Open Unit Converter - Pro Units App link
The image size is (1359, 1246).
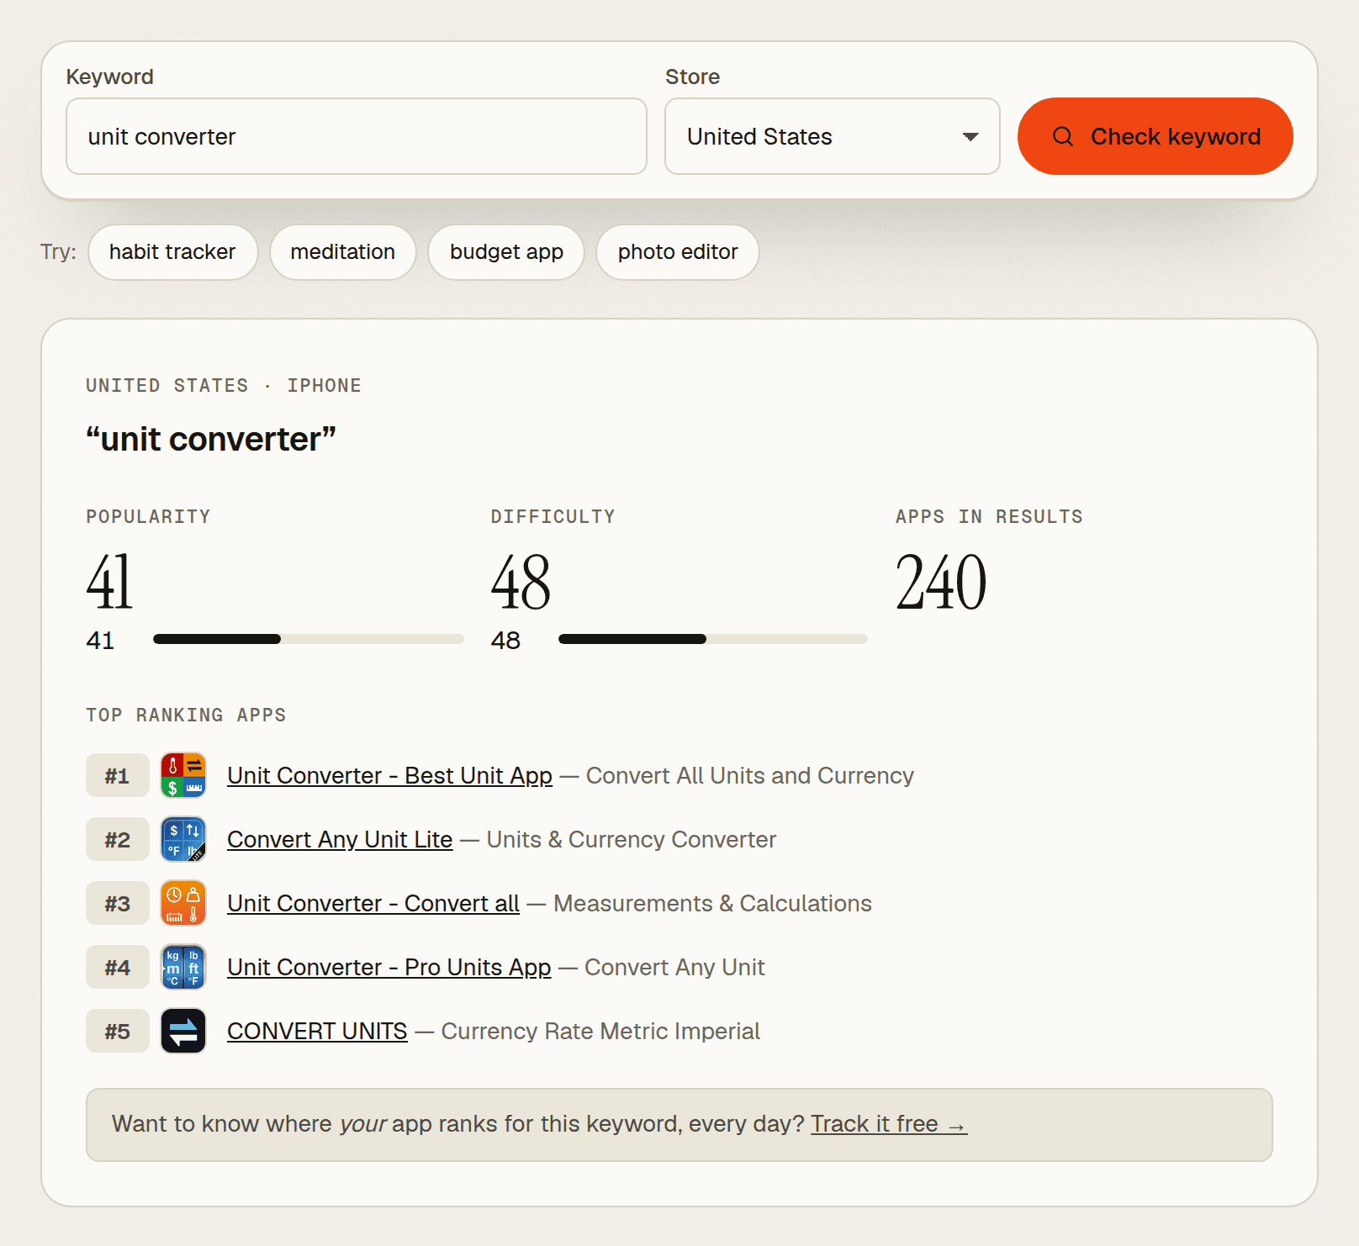(x=389, y=967)
